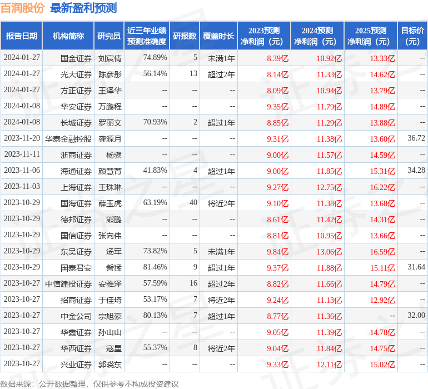Screen dimensions: 428x389
Task: Click target price 32.00
Action: pyautogui.click(x=416, y=315)
